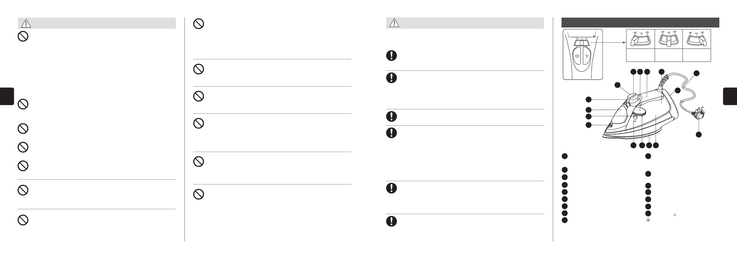Click the bottom prohibition symbol in the first column
This screenshot has height=254, width=737.
23,220
